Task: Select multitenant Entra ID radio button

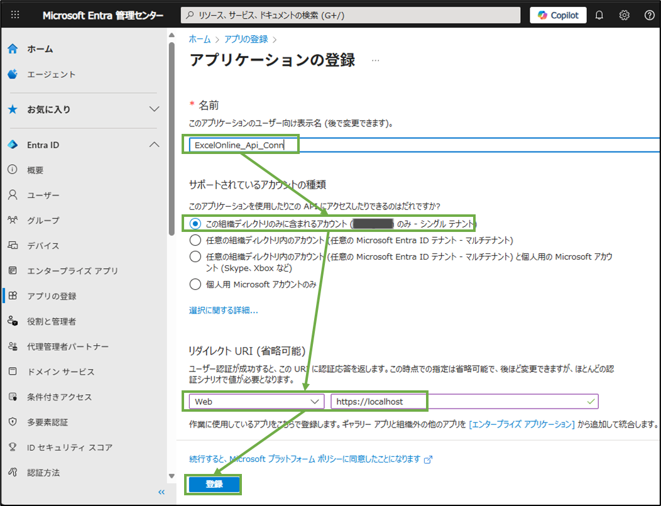Action: tap(195, 240)
